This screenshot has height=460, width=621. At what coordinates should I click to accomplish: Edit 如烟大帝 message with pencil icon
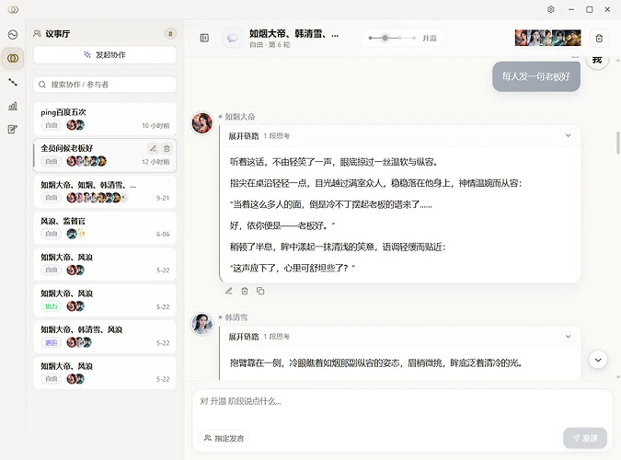(x=229, y=292)
